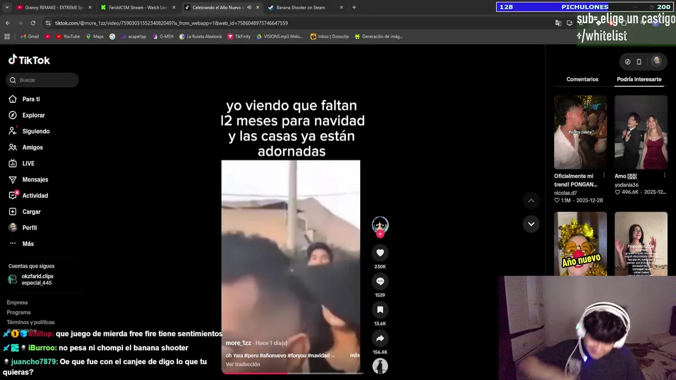
Task: Open comments via speech bubble icon
Action: coord(380,281)
